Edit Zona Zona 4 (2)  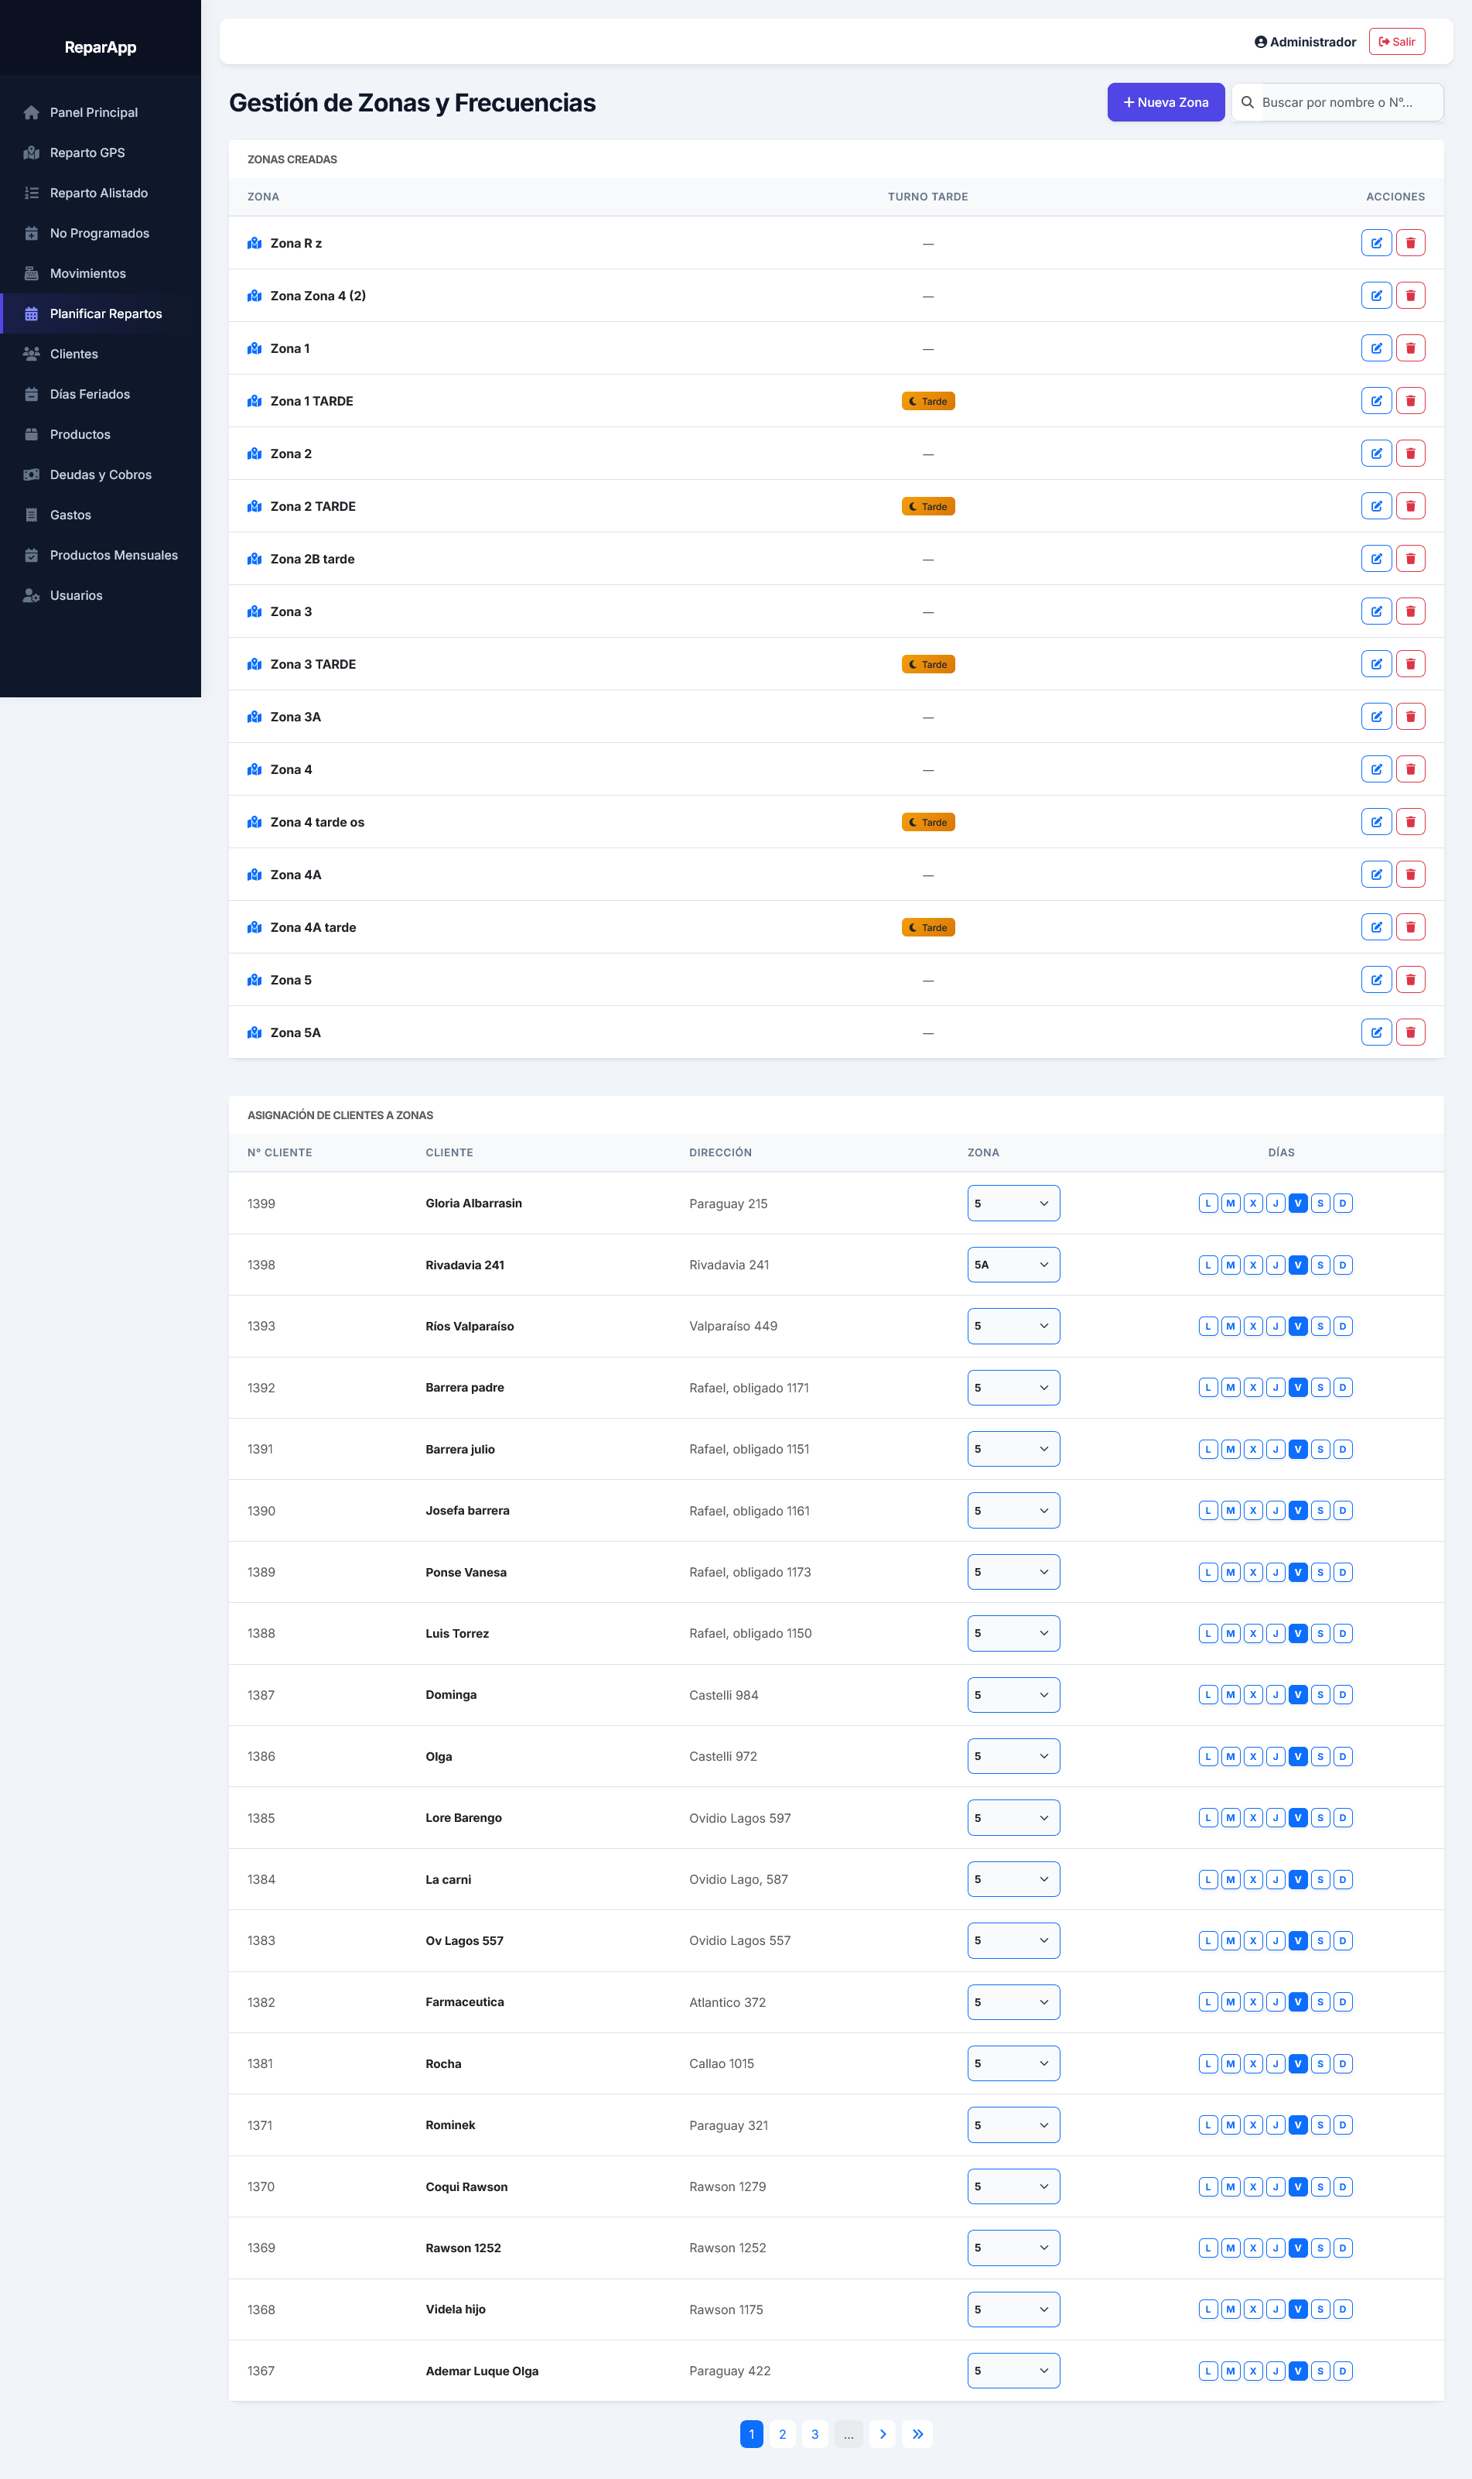coord(1376,296)
